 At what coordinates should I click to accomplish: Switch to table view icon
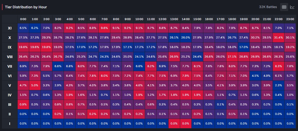284,7
